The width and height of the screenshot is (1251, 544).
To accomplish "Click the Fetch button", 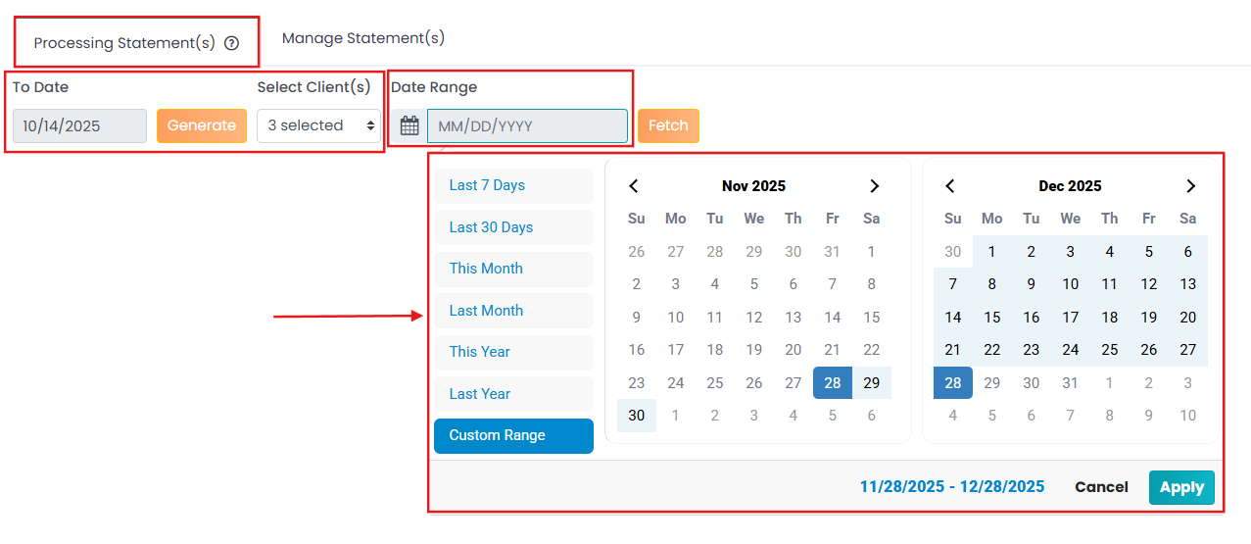I will [668, 125].
